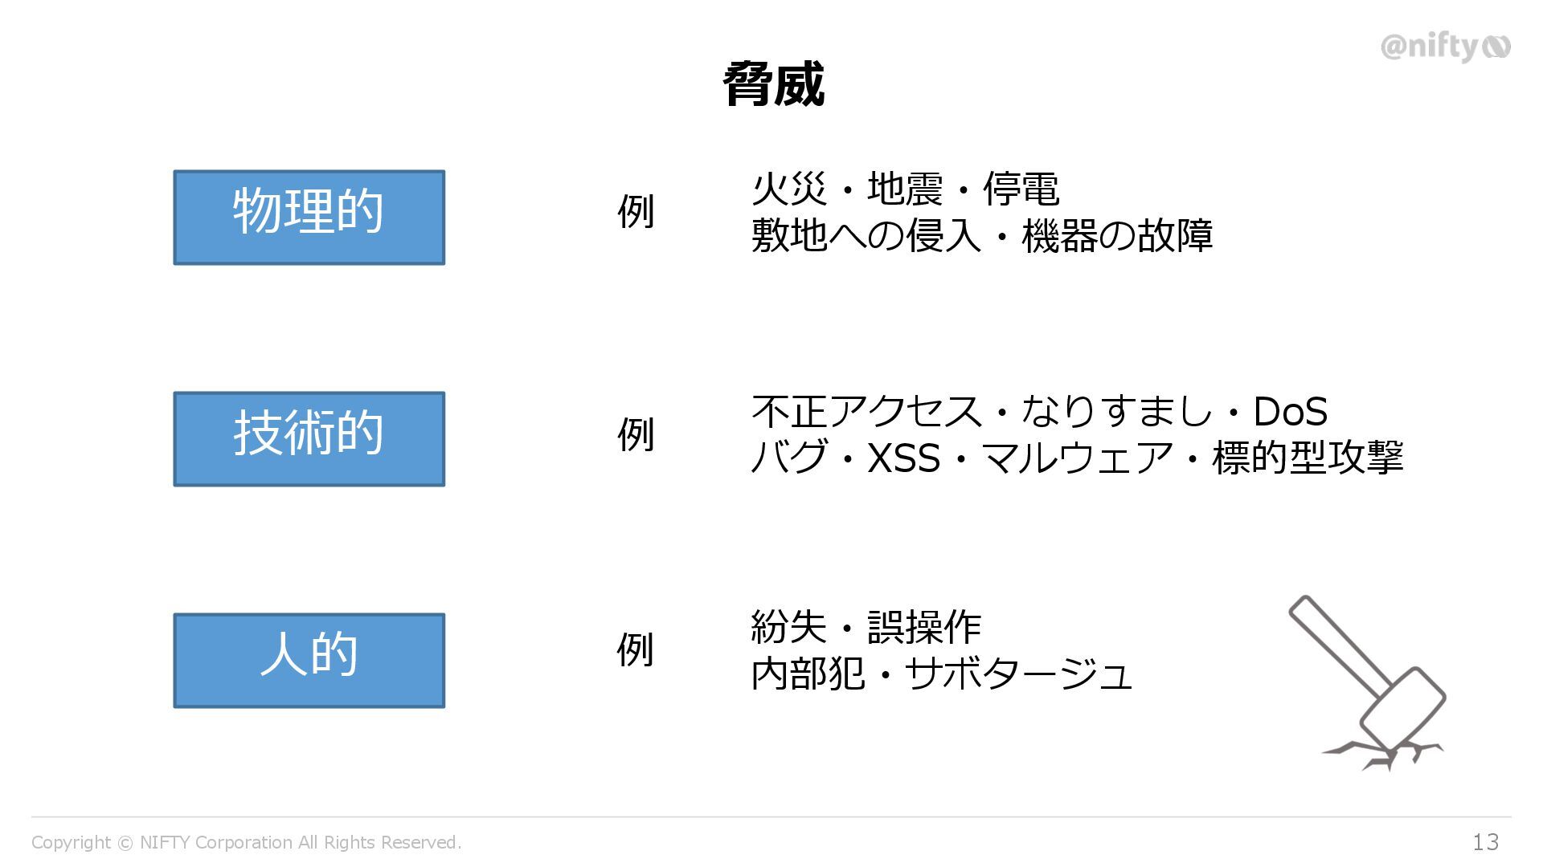The width and height of the screenshot is (1543, 867).
Task: Click the word DoS
Action: pyautogui.click(x=1290, y=412)
